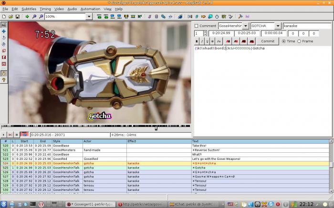Select the rotate Z visual tool
This screenshot has height=208, width=334.
[x=4, y=38]
